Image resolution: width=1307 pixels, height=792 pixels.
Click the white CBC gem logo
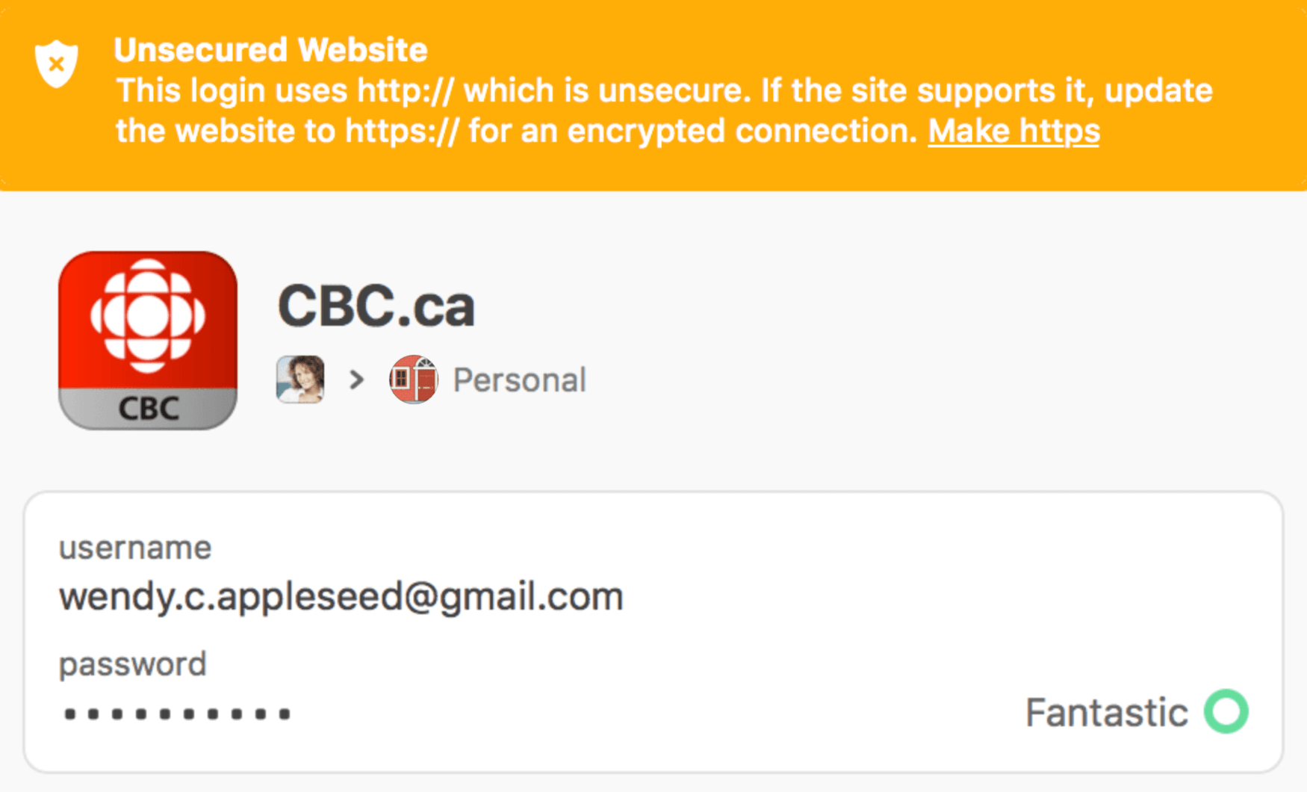[148, 315]
